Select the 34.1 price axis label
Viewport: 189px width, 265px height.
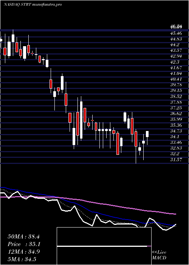coord(175,136)
